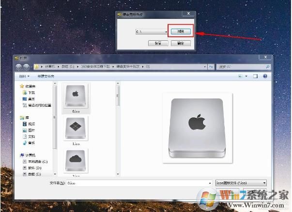Expand the address bar history dropdown

pyautogui.click(x=205, y=66)
